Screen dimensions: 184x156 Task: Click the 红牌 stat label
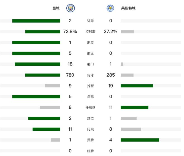90,151
